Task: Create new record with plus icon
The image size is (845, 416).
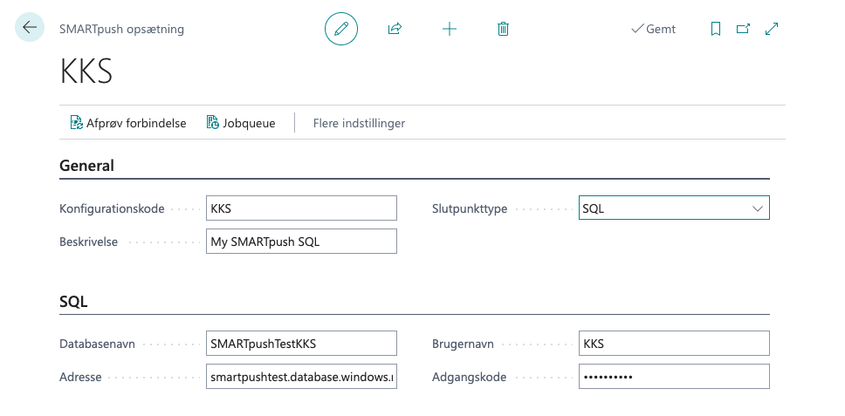Action: tap(450, 29)
